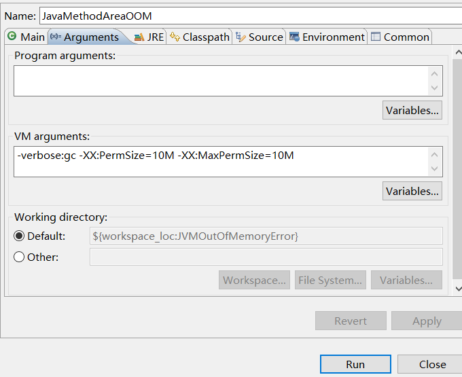This screenshot has height=377, width=462.
Task: Select the Default working directory radio button
Action: (19, 236)
